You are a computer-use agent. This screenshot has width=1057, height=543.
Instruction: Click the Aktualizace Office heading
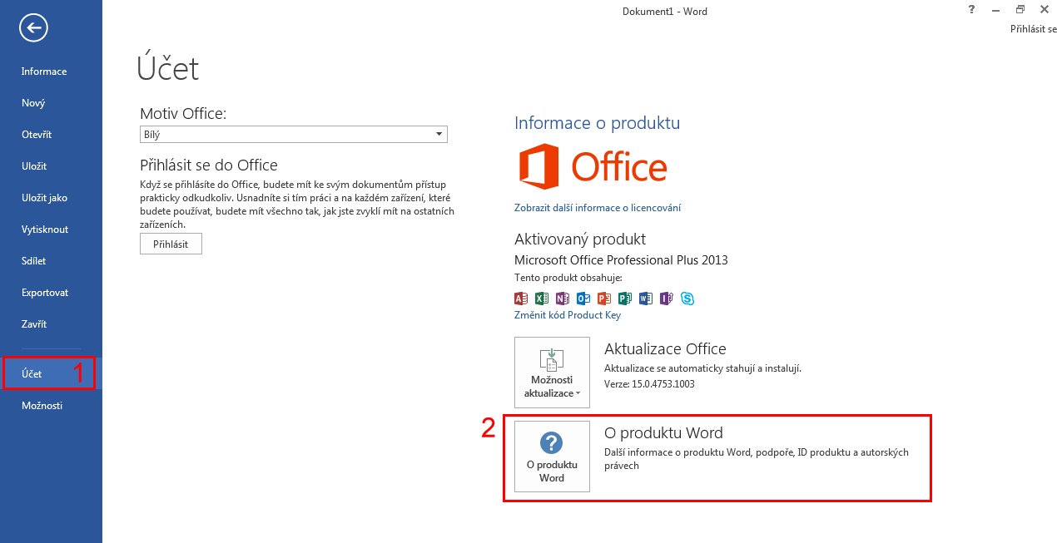click(x=665, y=349)
